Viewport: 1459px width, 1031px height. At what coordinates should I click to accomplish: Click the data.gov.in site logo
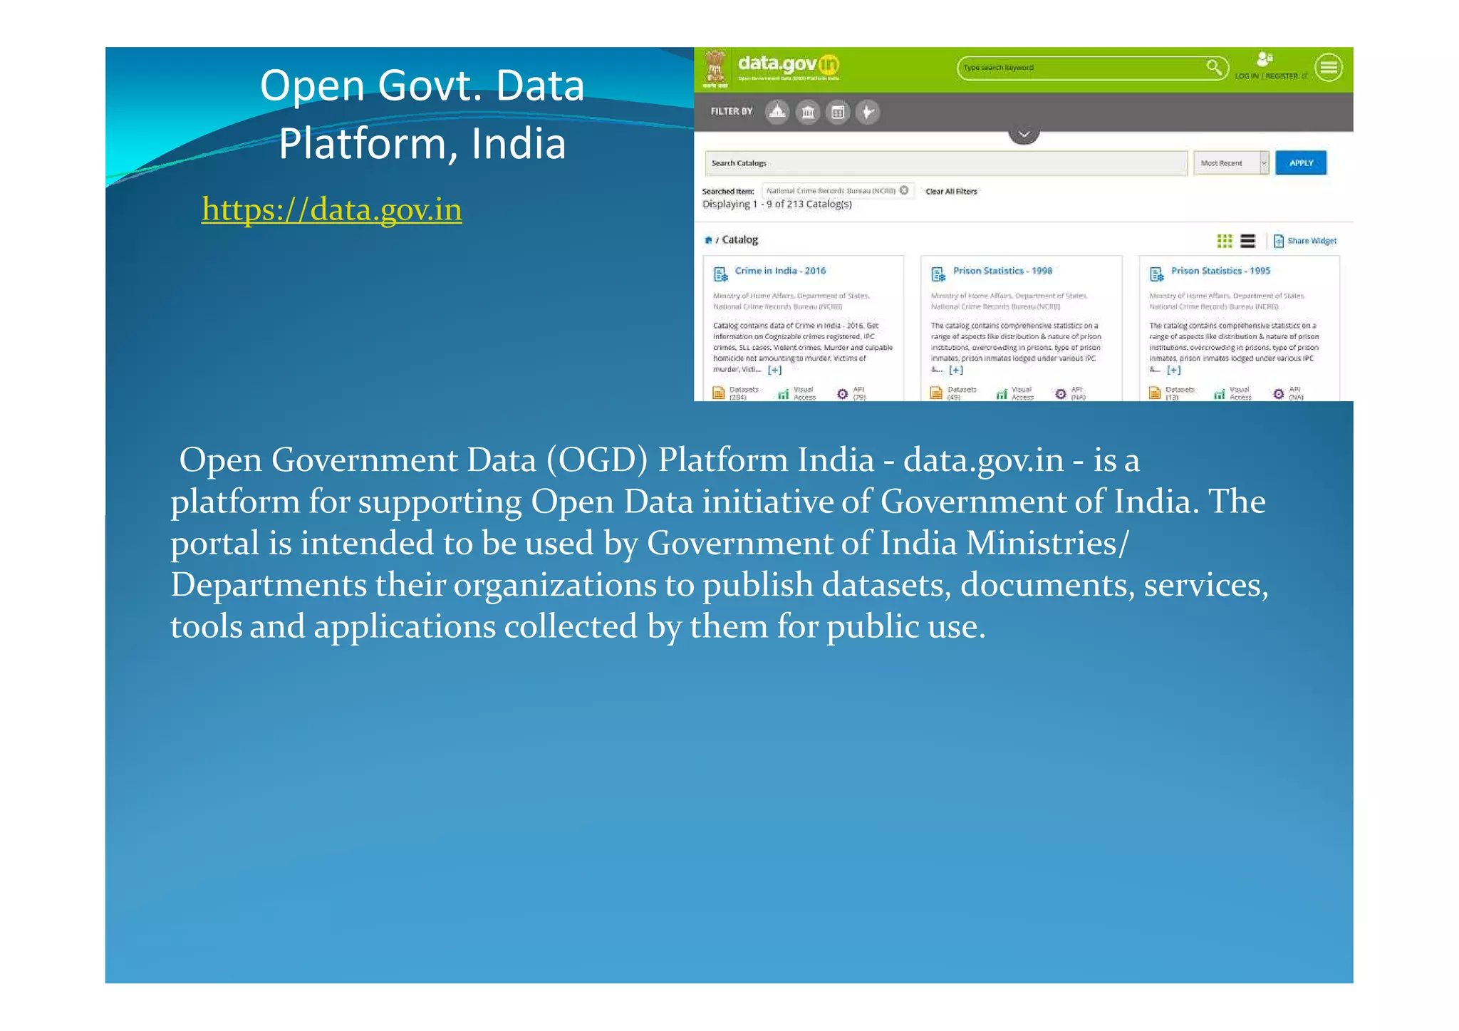(789, 67)
